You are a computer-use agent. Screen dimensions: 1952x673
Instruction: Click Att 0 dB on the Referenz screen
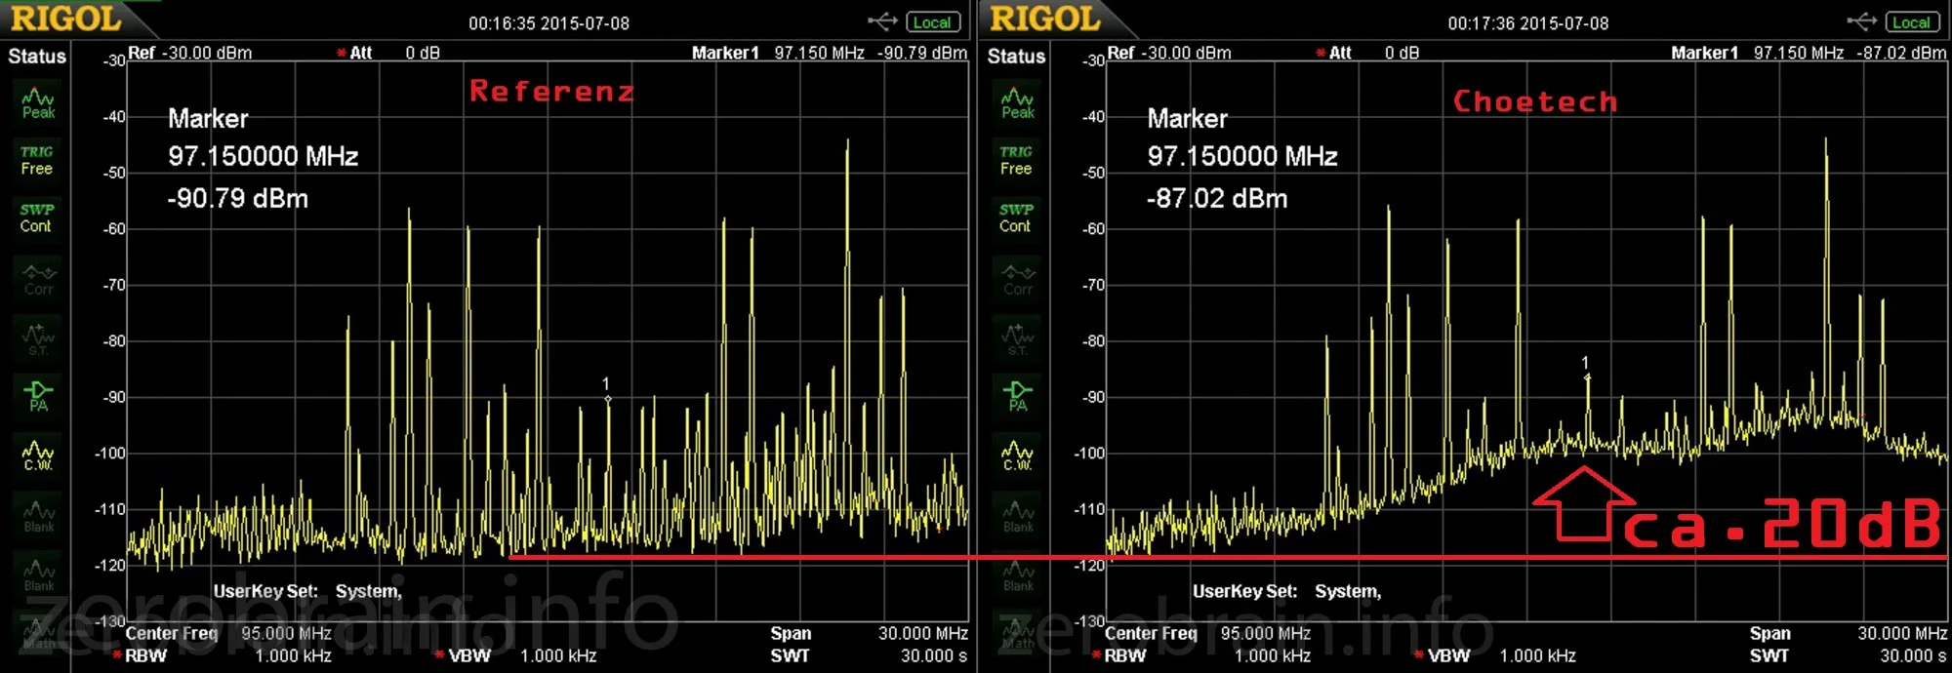pos(388,53)
